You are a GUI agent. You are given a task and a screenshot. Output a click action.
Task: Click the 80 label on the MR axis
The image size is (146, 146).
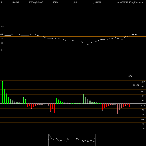pos(142,87)
